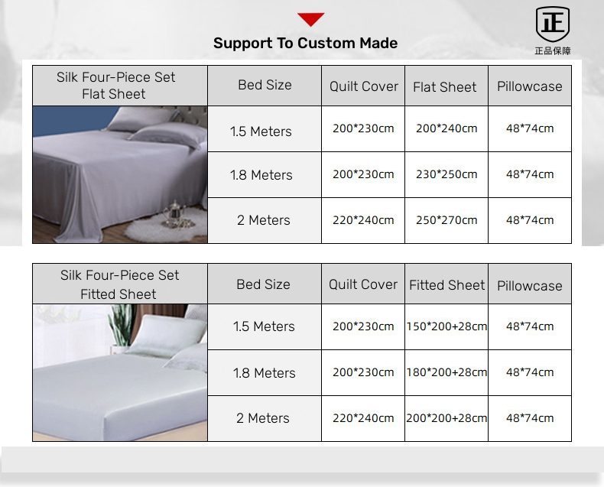Image resolution: width=604 pixels, height=487 pixels.
Task: Click '1.8 Meters' row in fitted sheet table
Action: tap(264, 373)
